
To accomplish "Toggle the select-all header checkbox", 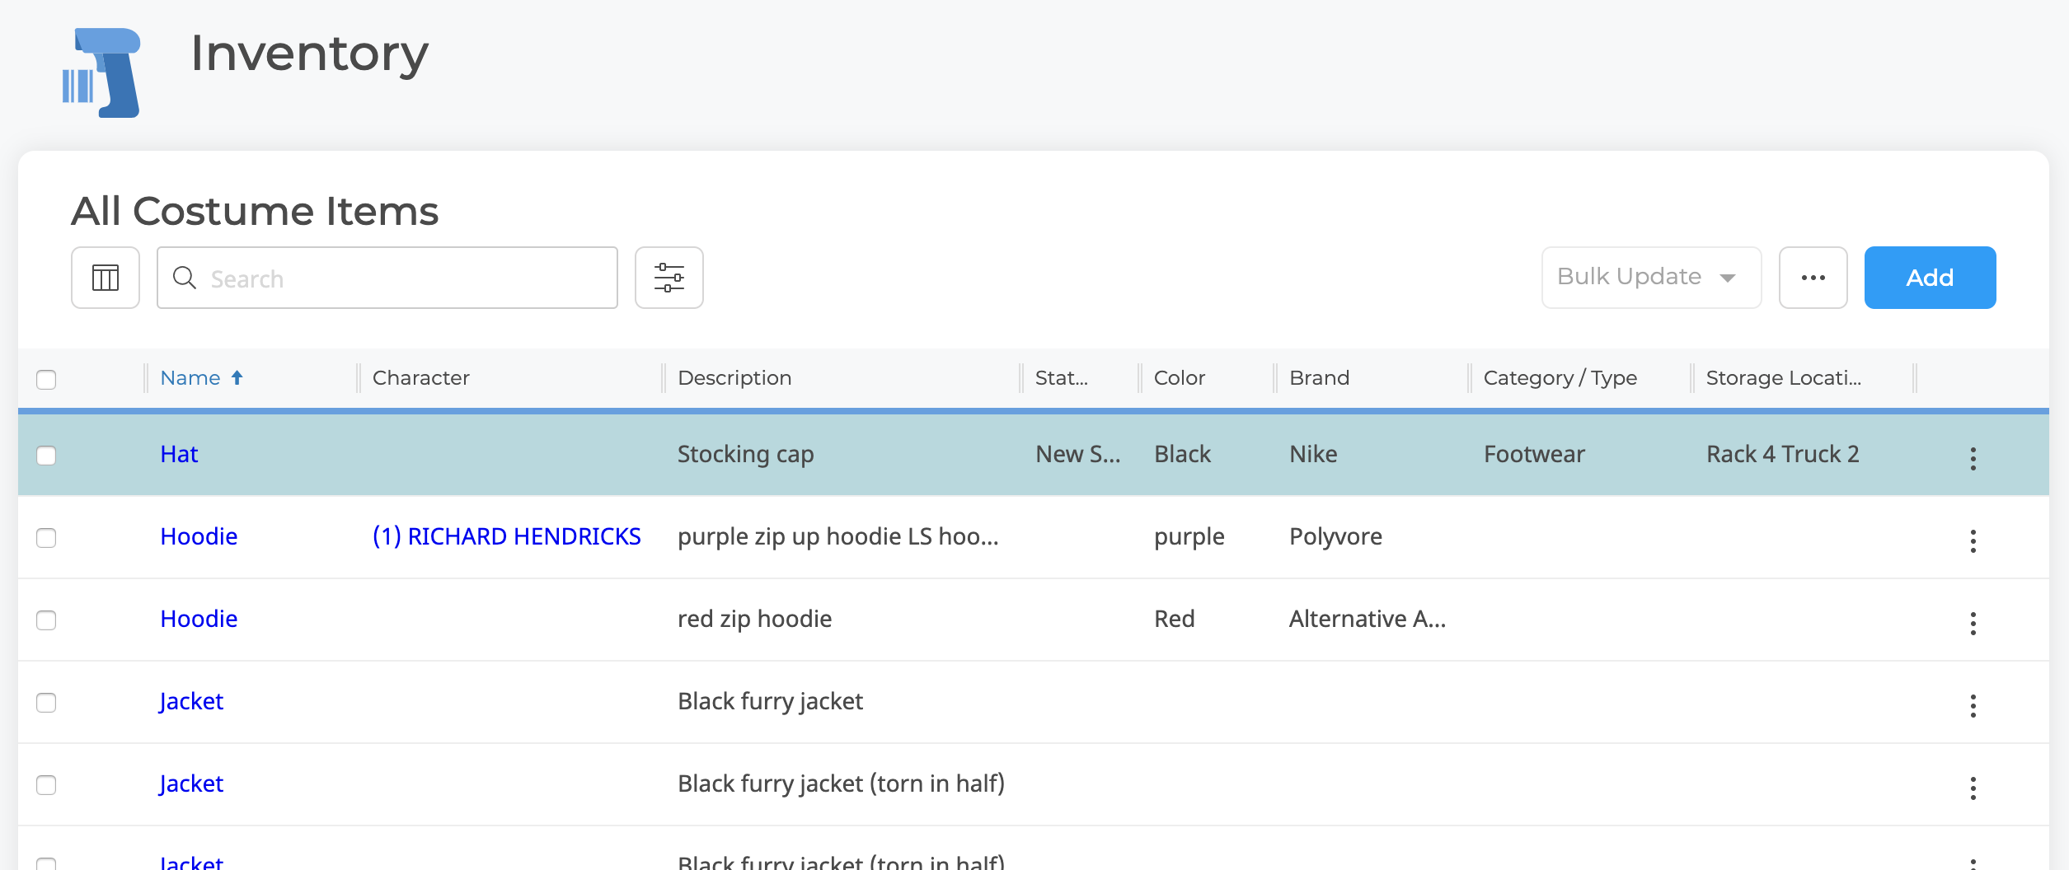I will tap(46, 379).
